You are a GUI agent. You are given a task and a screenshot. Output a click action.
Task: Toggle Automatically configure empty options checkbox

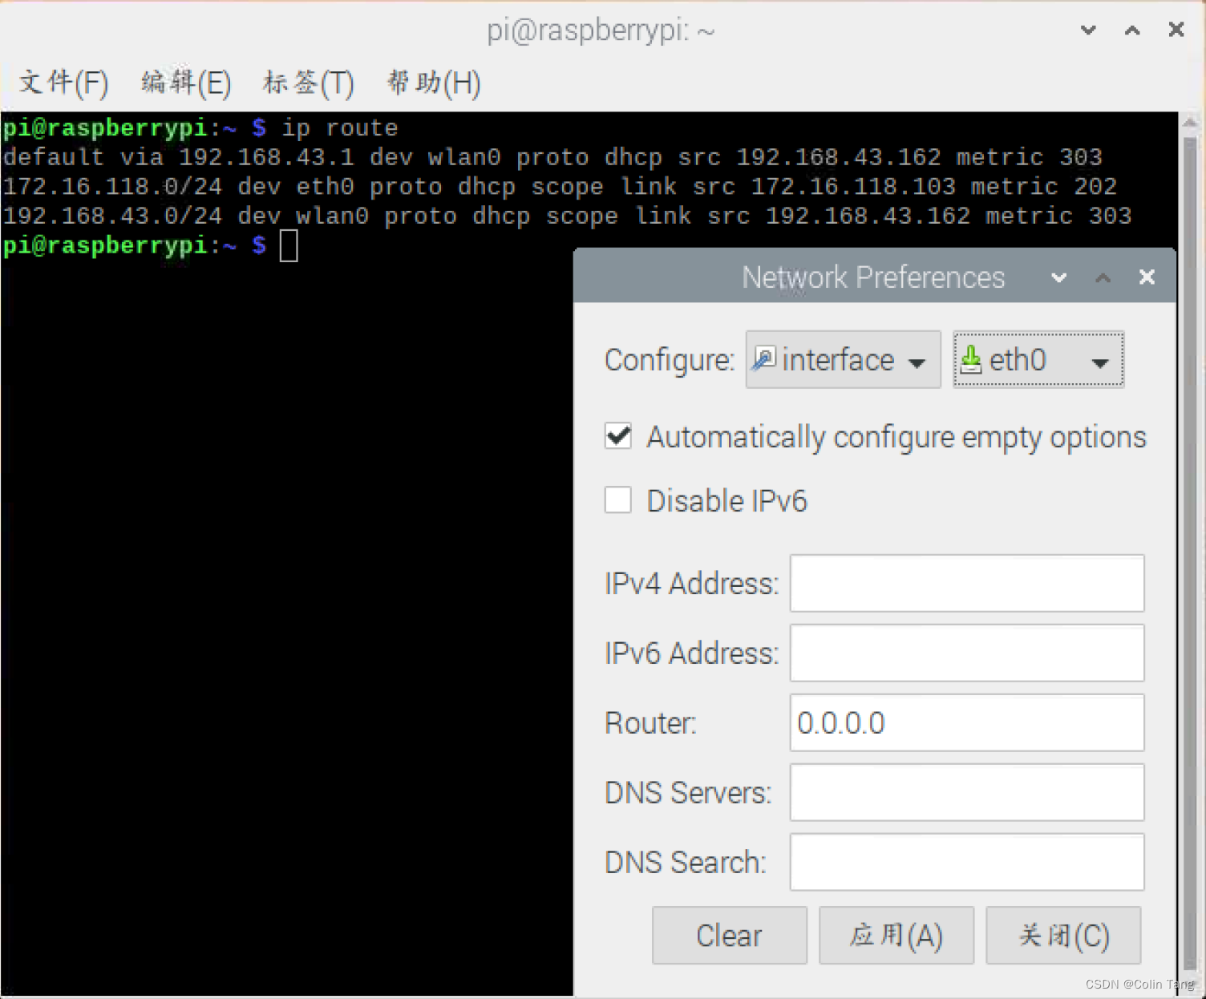tap(618, 437)
